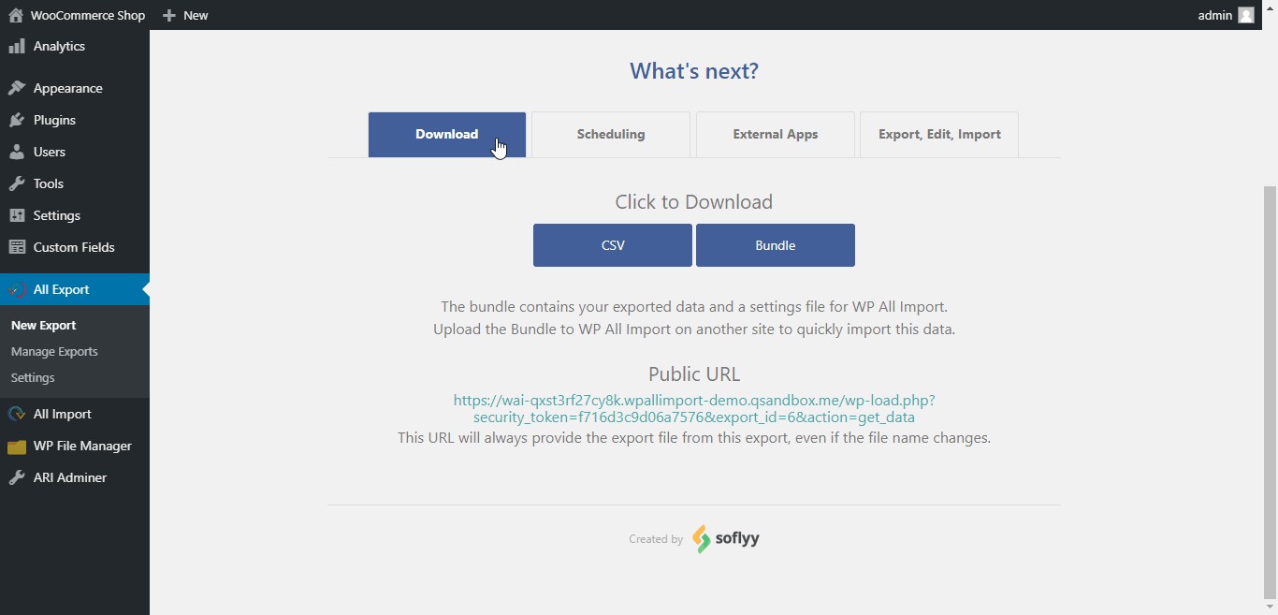The image size is (1278, 615).
Task: Click the Click to Download heading
Action: pyautogui.click(x=694, y=202)
